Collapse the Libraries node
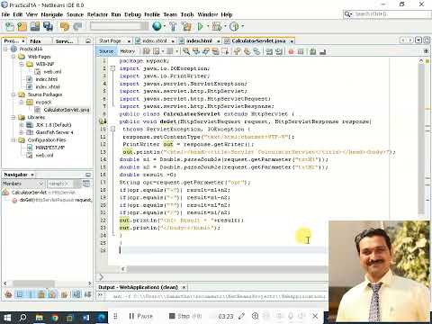The height and width of the screenshot is (324, 432). click(x=13, y=117)
